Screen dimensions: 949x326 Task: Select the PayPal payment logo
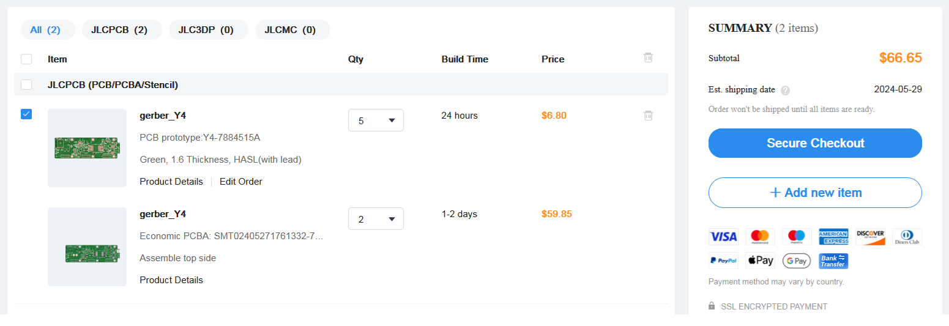(723, 261)
